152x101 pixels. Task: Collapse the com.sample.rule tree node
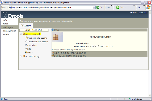(x=21, y=34)
